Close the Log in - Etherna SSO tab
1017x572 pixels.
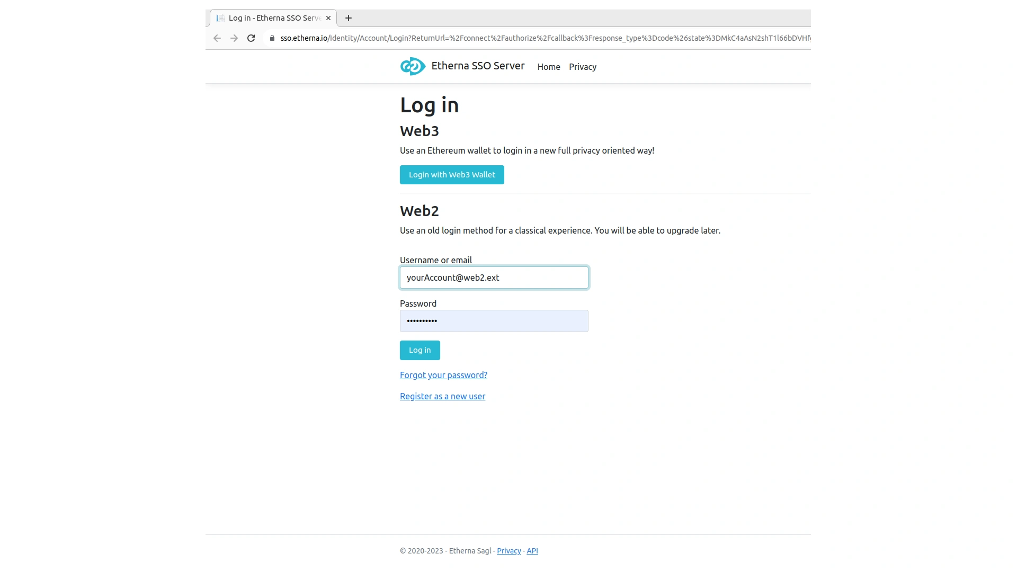pyautogui.click(x=328, y=18)
